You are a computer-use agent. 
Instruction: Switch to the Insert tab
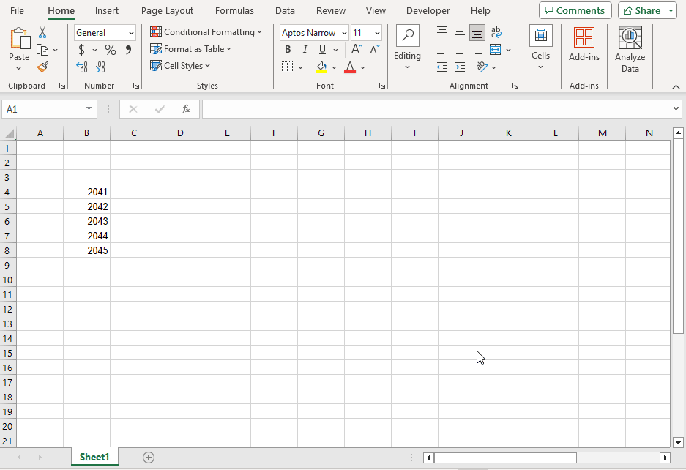pos(107,10)
